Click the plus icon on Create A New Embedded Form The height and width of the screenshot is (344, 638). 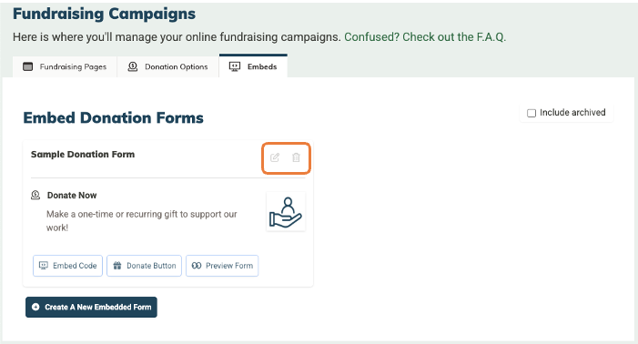[x=35, y=307]
